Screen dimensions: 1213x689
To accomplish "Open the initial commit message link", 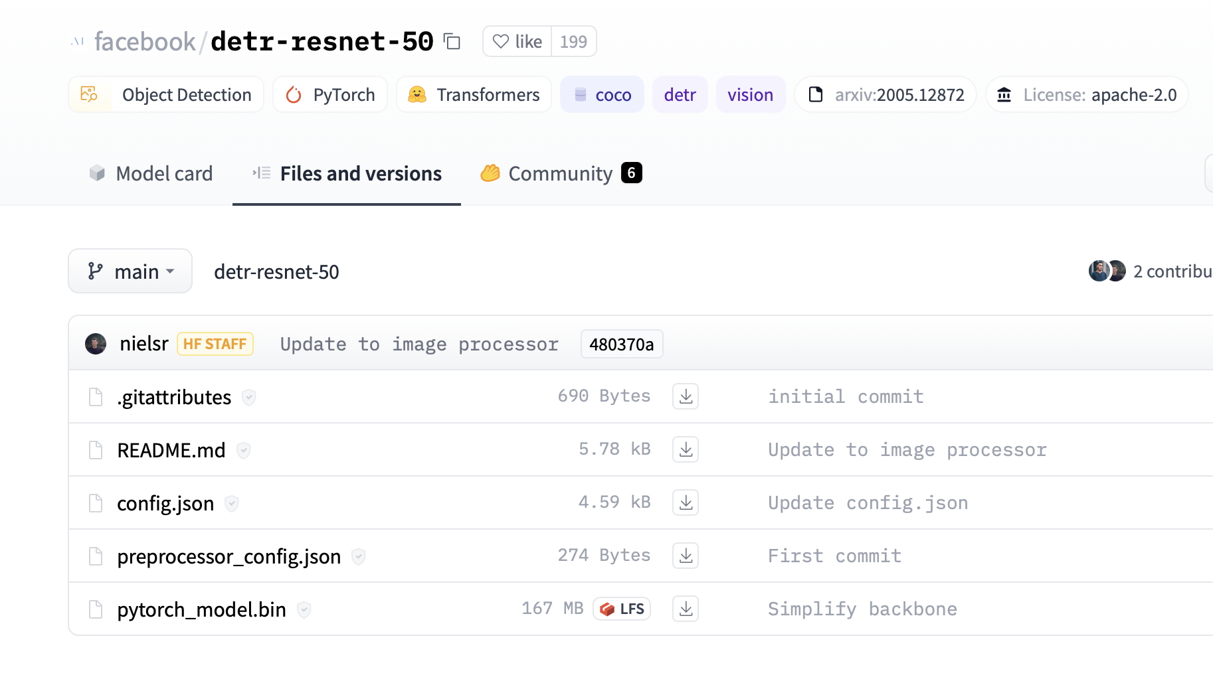I will pyautogui.click(x=846, y=396).
